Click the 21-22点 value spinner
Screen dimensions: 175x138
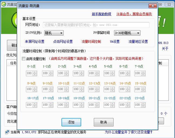pos(109,105)
